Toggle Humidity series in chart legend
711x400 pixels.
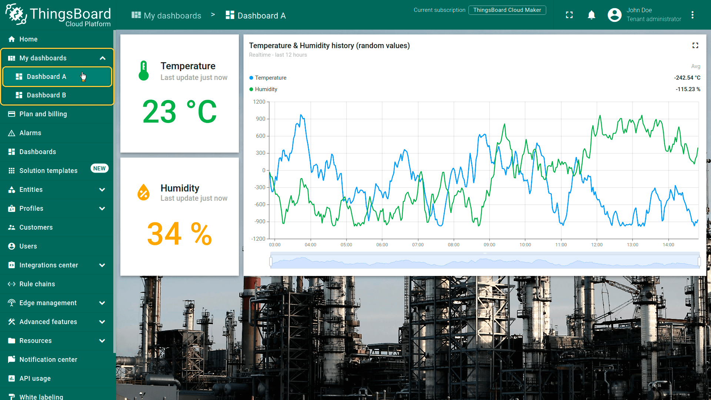pyautogui.click(x=266, y=89)
